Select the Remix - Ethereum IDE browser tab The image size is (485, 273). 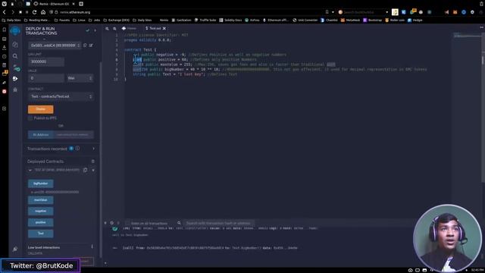(54, 4)
